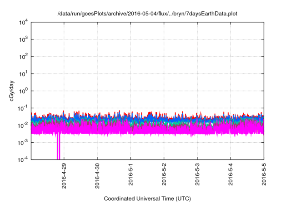
Task: Click the 10^-2 y-axis tick label
Action: point(23,126)
